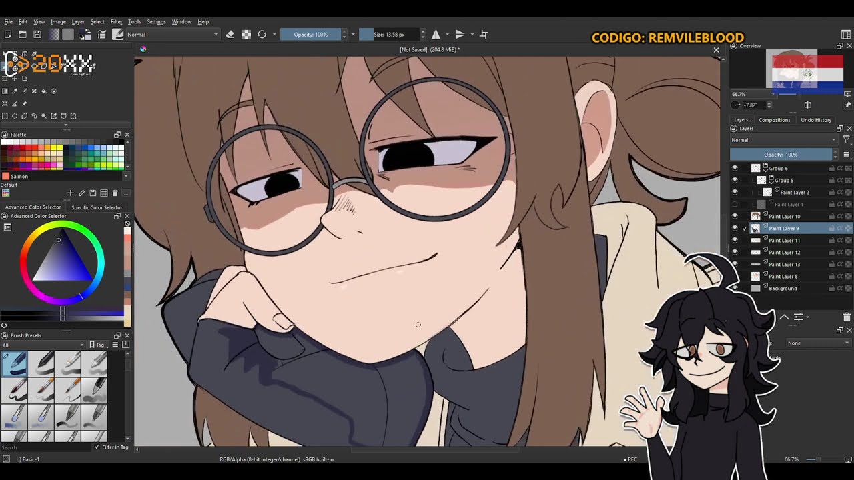The height and width of the screenshot is (480, 854).
Task: Toggle preserve alpha checkerboard icon
Action: (246, 35)
